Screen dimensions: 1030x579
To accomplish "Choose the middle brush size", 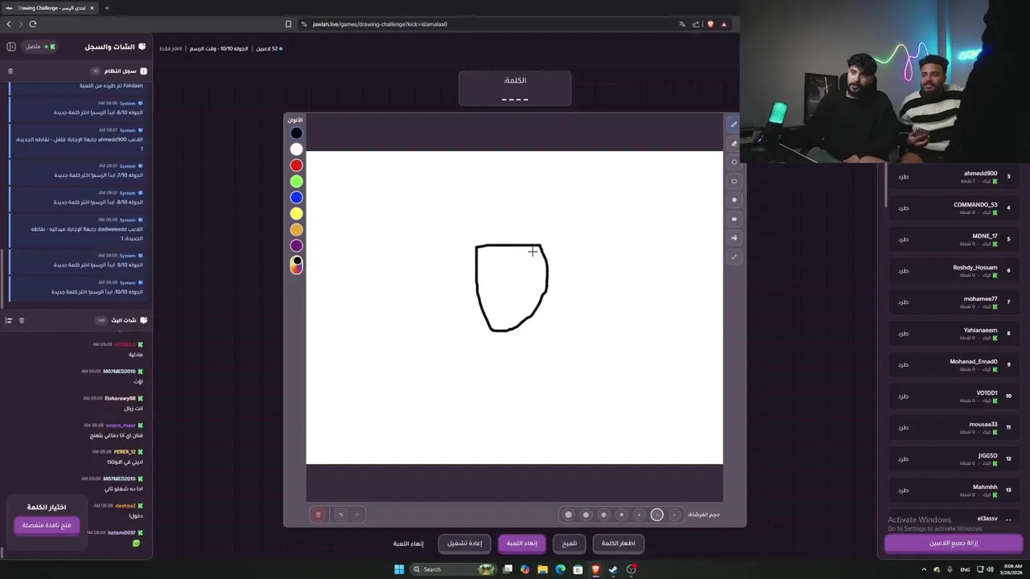I will (621, 515).
